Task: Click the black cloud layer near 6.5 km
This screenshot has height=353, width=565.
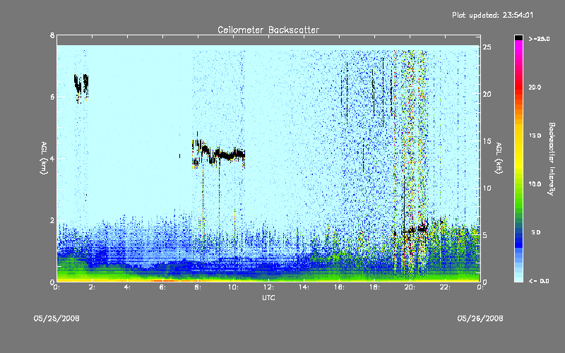Action: tap(81, 86)
